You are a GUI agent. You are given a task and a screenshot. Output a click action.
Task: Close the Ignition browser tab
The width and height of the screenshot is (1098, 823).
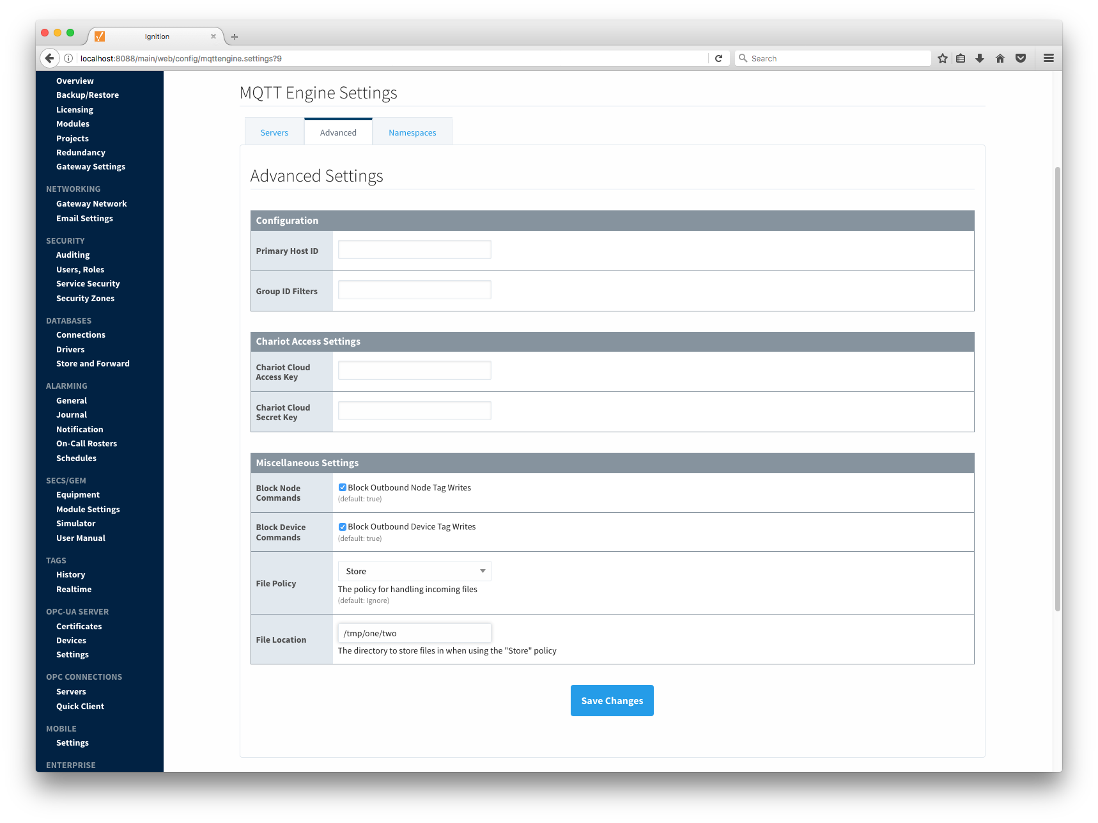(213, 36)
